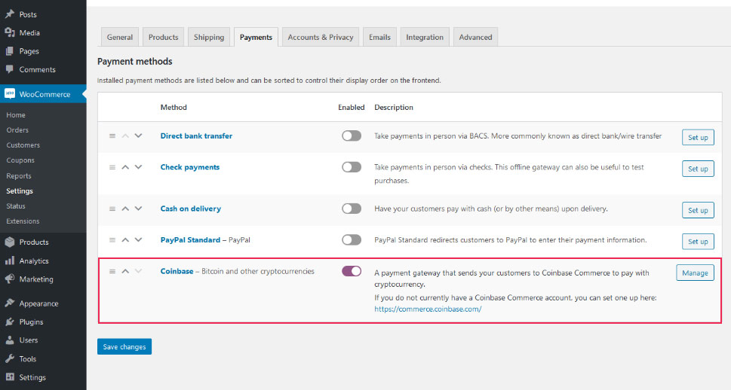The image size is (731, 390).
Task: Open the Direct bank transfer link
Action: point(196,136)
